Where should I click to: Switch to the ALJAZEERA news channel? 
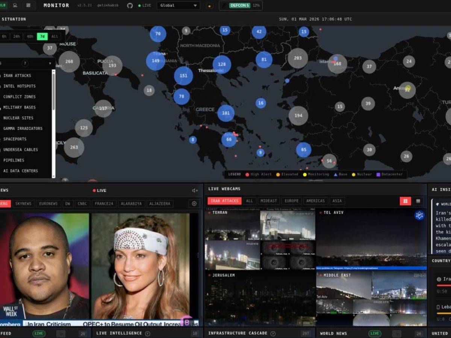160,204
